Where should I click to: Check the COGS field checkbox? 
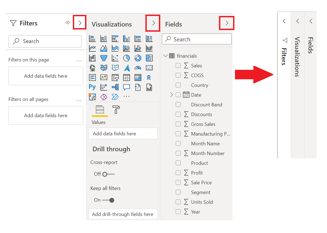(178, 75)
